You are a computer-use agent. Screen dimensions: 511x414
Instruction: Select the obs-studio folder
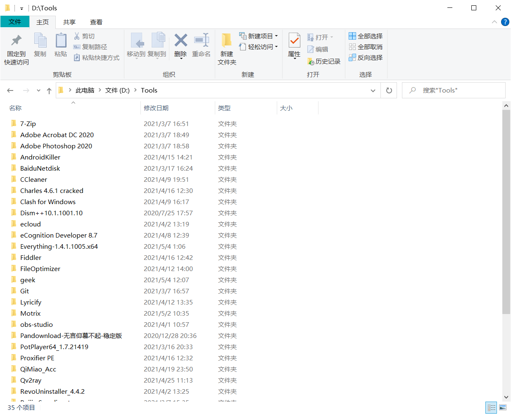(x=36, y=324)
